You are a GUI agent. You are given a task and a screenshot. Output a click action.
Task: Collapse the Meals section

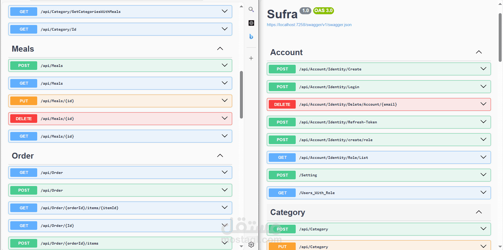tap(220, 49)
